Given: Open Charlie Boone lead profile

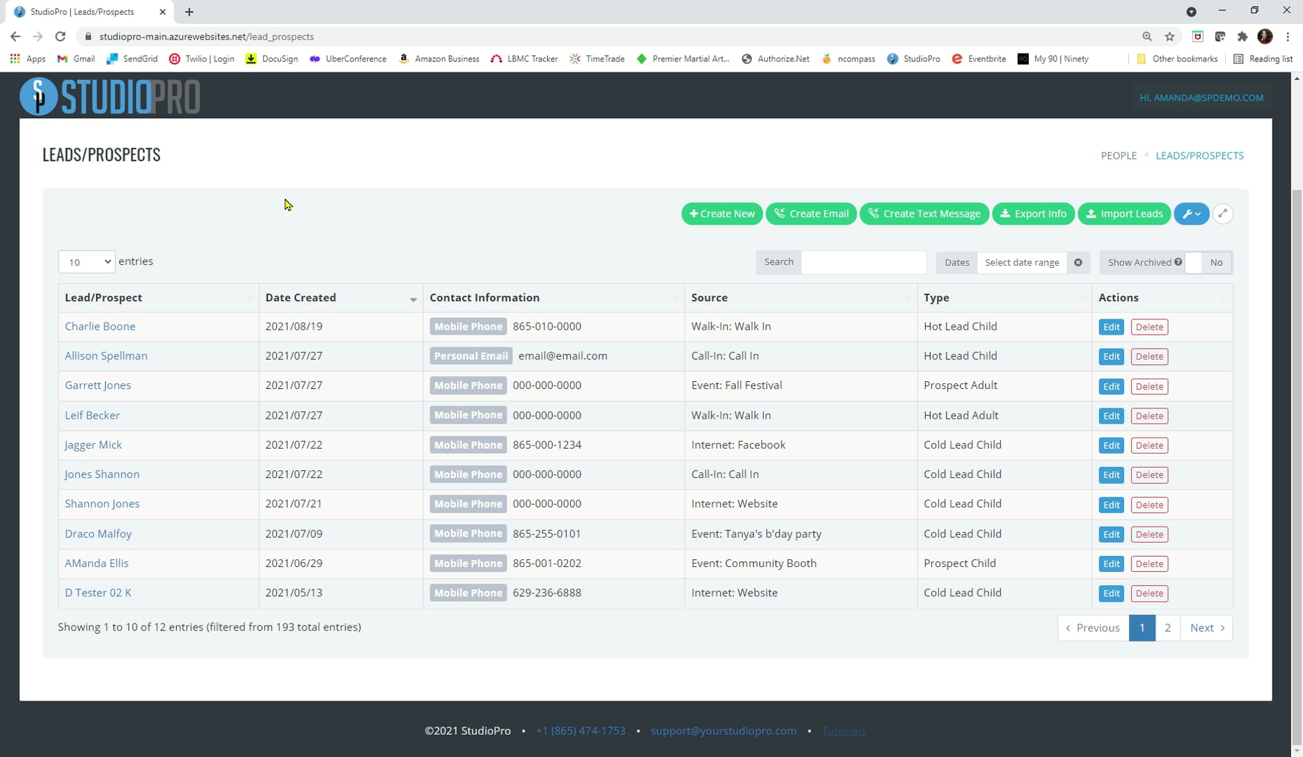Looking at the screenshot, I should [100, 326].
